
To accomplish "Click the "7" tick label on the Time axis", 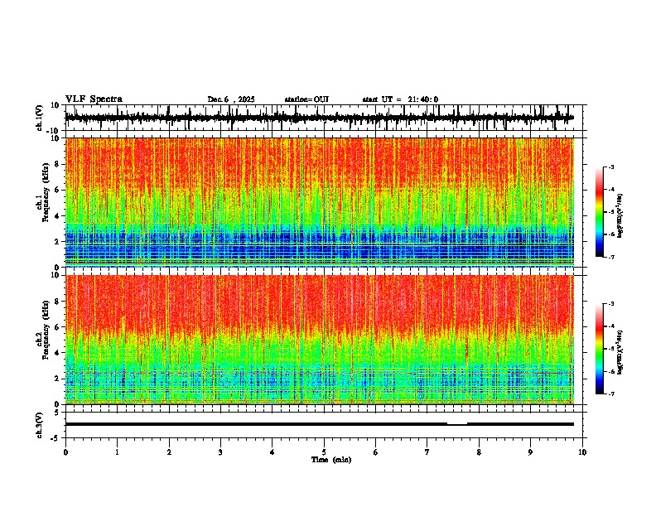I will tap(427, 452).
